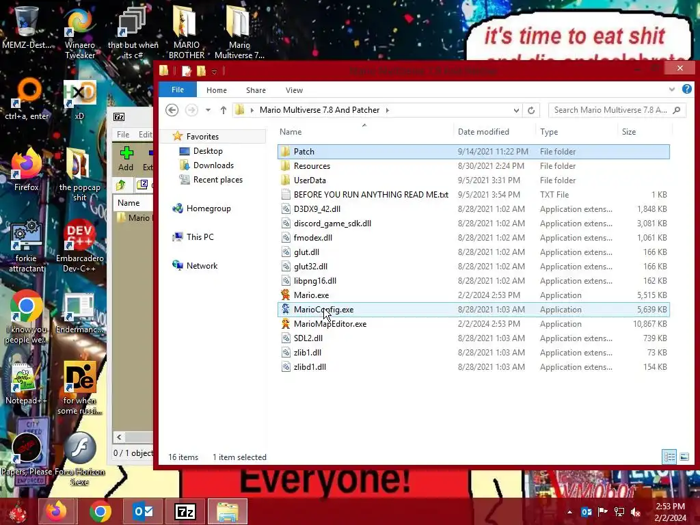Open 'the popcap shit' folder icon

(x=79, y=175)
